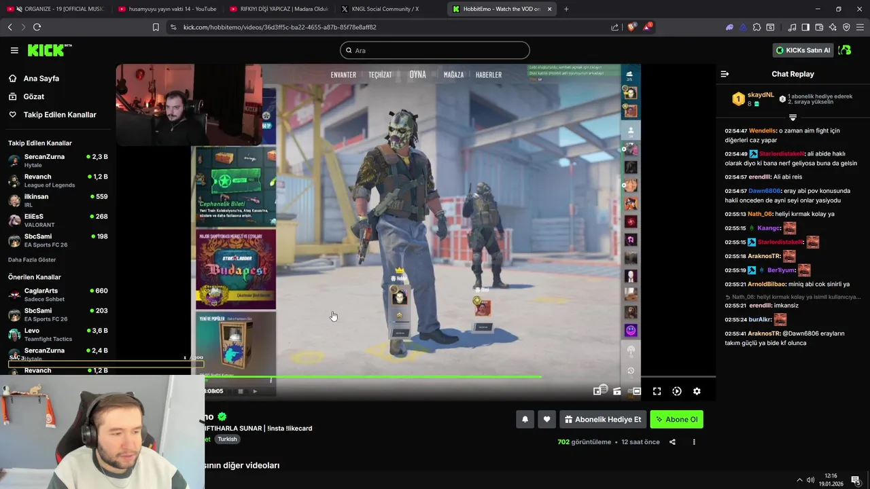Open Levo Teamfight Tactics channel
The image size is (870, 489).
(x=58, y=335)
